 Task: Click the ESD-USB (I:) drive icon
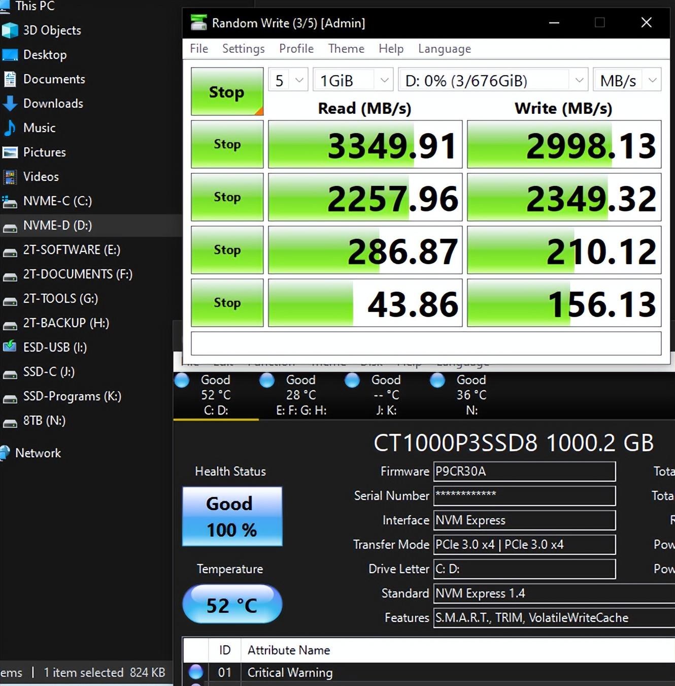click(x=10, y=348)
